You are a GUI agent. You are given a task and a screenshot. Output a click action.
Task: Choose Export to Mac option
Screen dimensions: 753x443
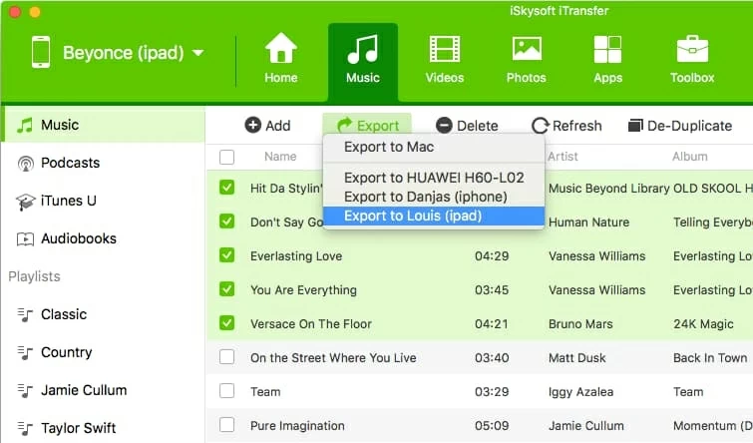389,147
